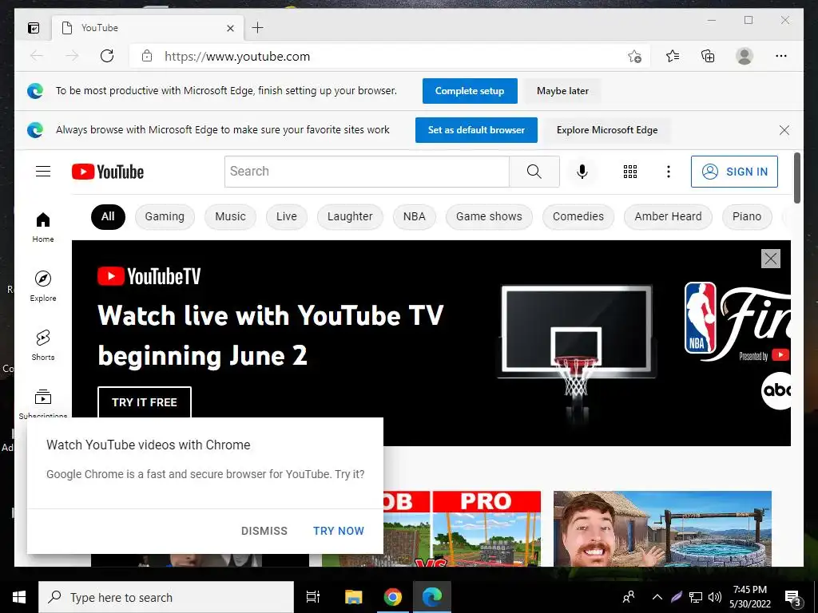Select the Laughter filter chip
818x613 pixels.
pos(350,217)
